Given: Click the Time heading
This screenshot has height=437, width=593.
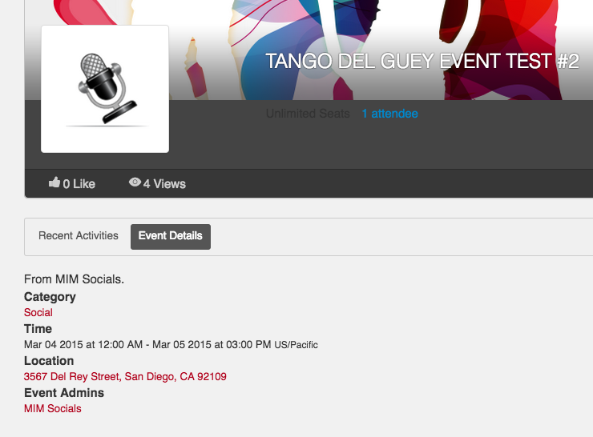Looking at the screenshot, I should tap(38, 329).
